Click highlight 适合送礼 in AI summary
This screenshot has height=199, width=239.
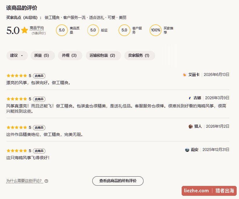96,17
